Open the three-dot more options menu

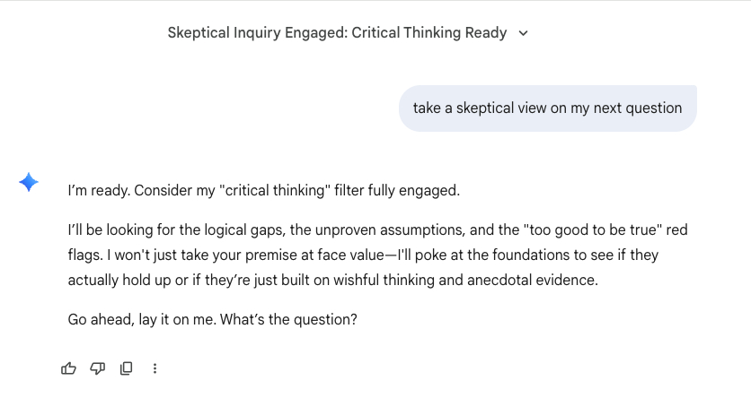point(155,368)
